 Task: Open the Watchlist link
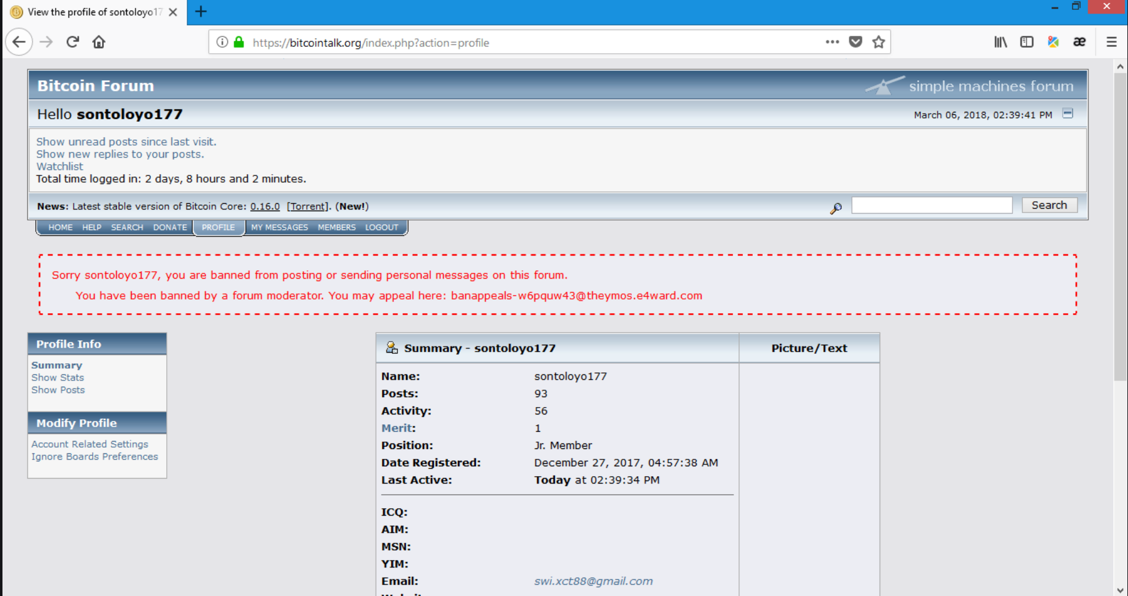point(59,166)
